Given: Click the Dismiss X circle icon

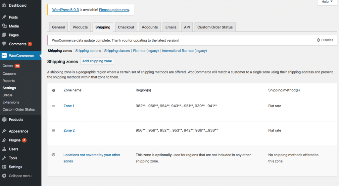Looking at the screenshot, I should 318,40.
